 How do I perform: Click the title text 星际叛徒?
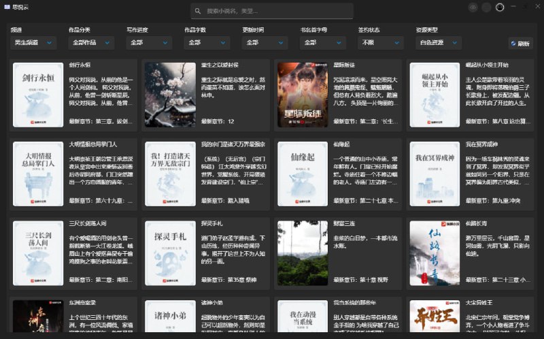[x=344, y=65]
